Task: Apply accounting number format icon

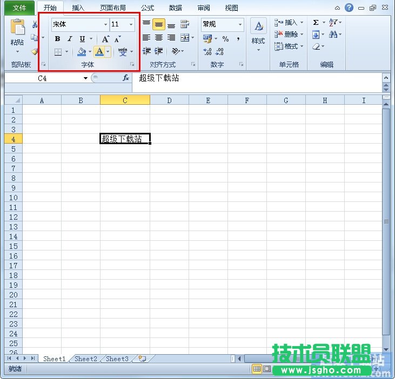Action: (x=207, y=38)
